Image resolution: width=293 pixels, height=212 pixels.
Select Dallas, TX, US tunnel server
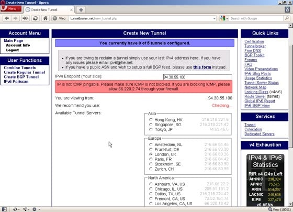[x=151, y=194]
